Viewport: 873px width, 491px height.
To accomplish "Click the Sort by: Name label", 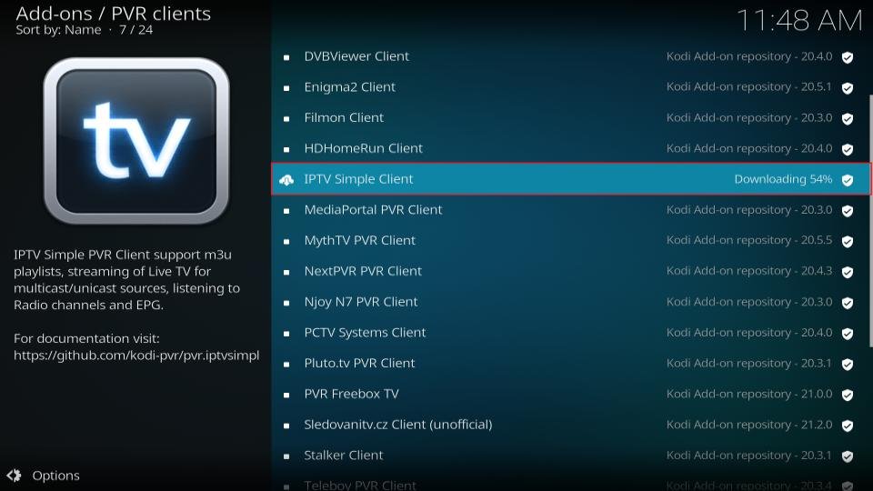I will (58, 30).
